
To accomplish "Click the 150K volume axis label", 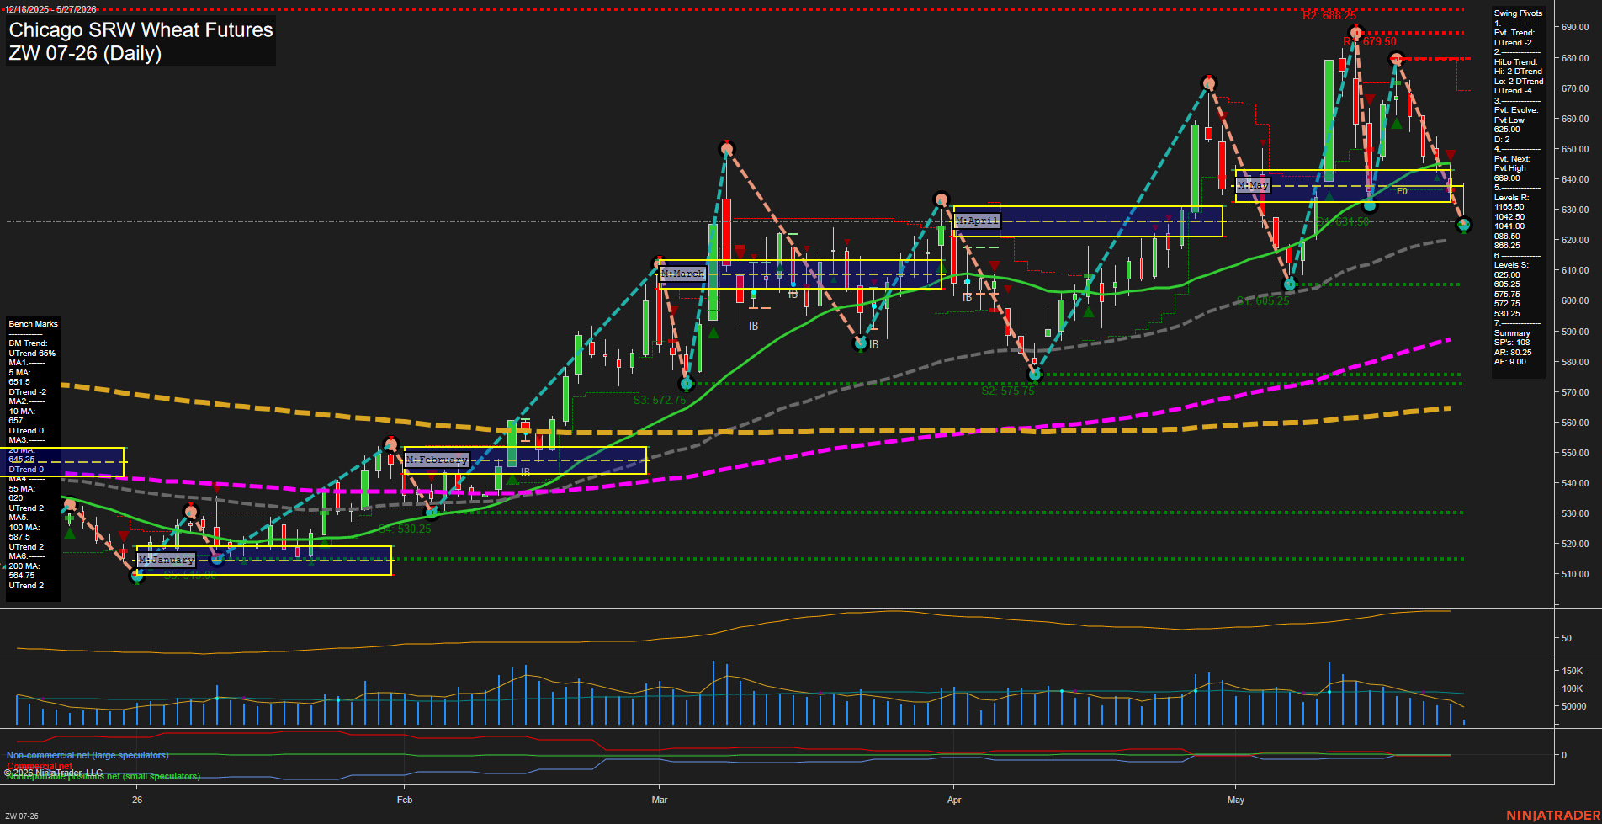I will [1572, 671].
